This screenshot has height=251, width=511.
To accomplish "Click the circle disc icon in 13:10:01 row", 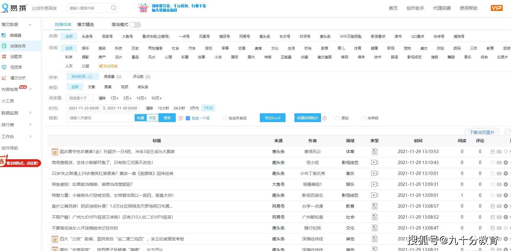I will pos(506,173).
